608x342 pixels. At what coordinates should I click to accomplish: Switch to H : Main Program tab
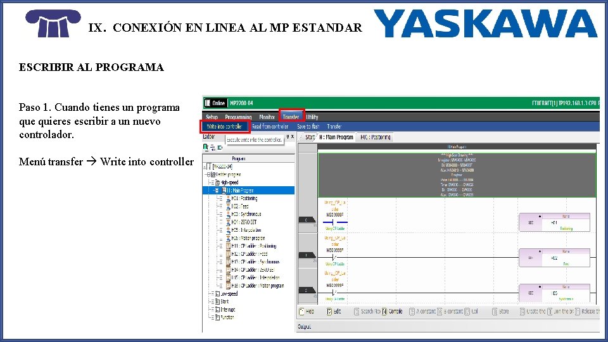336,137
